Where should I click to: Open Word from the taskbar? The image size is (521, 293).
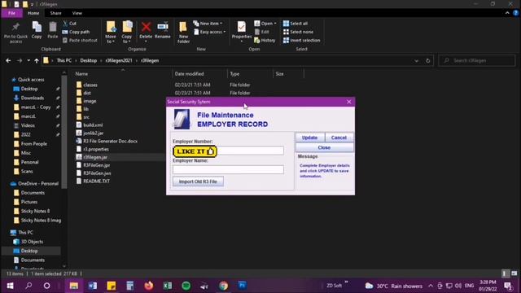coord(92,286)
